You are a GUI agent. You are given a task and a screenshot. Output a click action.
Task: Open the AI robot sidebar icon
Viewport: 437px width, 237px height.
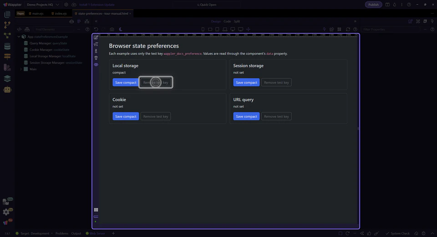7,90
